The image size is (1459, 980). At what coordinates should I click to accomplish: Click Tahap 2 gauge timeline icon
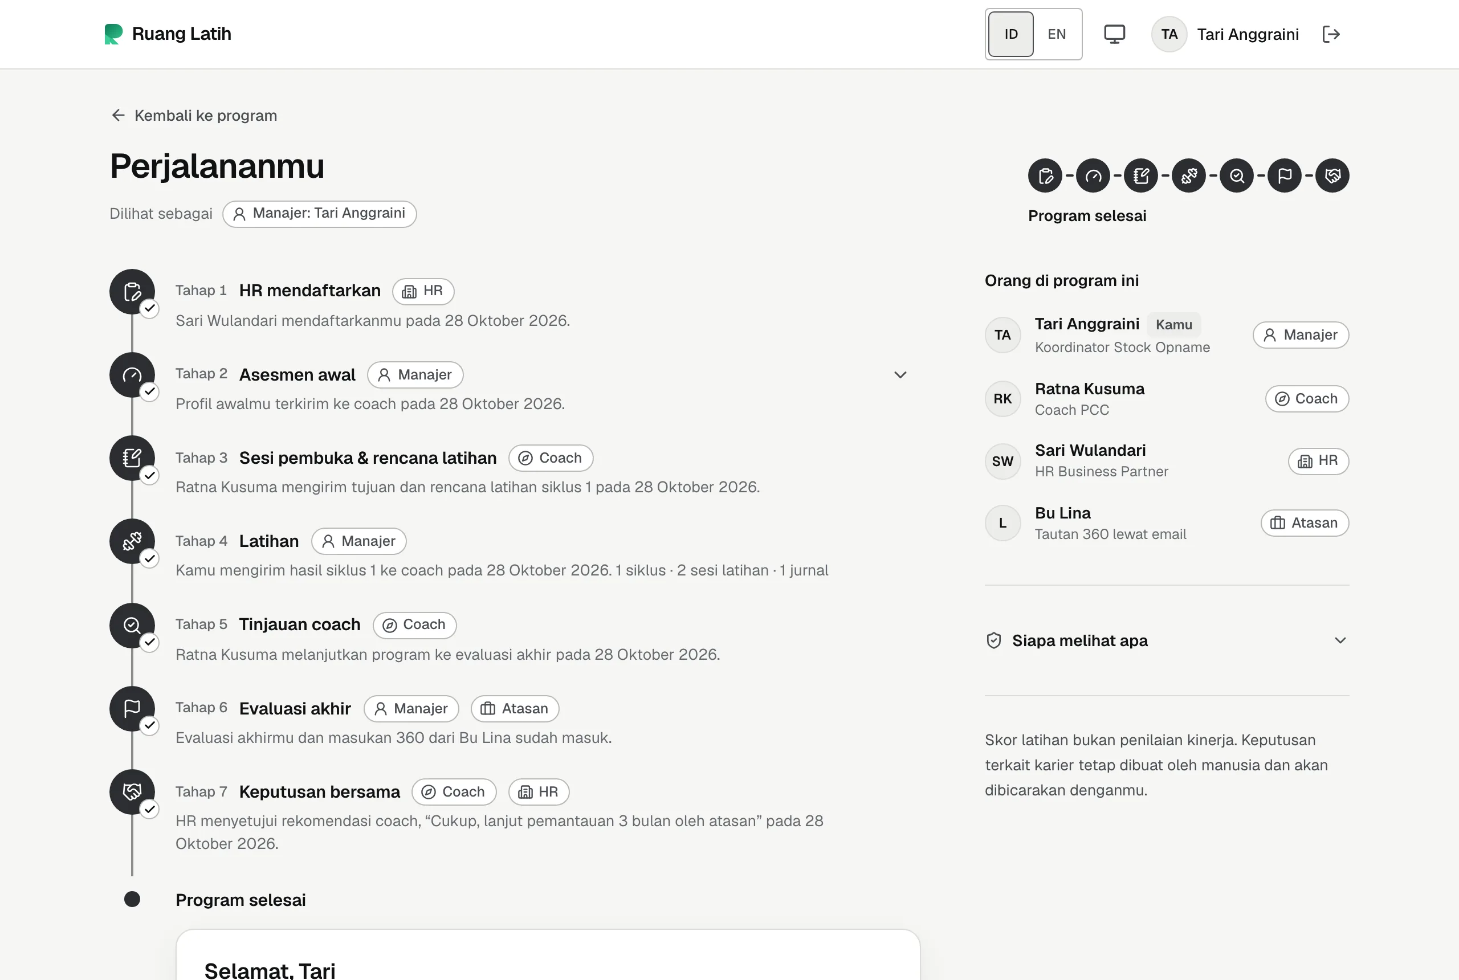tap(132, 375)
